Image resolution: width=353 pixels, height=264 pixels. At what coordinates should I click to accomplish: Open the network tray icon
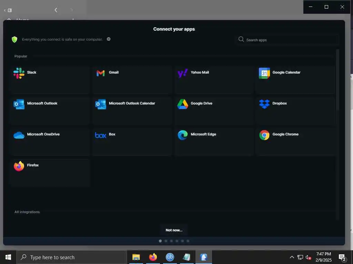pyautogui.click(x=300, y=257)
